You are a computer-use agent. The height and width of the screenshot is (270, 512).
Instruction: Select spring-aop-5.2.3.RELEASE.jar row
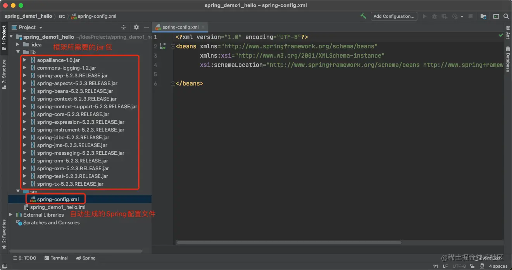click(x=80, y=75)
